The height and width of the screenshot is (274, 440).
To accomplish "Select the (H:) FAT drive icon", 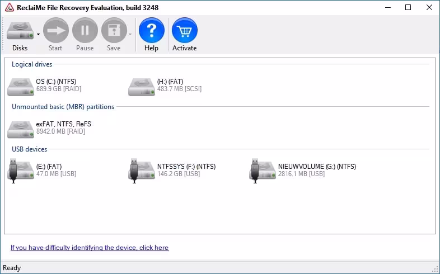I will (x=142, y=87).
